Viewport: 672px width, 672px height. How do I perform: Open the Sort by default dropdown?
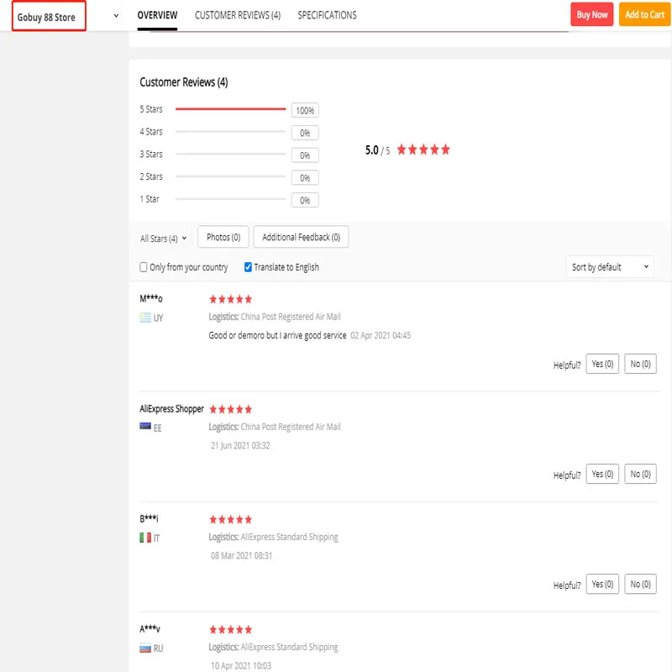click(610, 267)
